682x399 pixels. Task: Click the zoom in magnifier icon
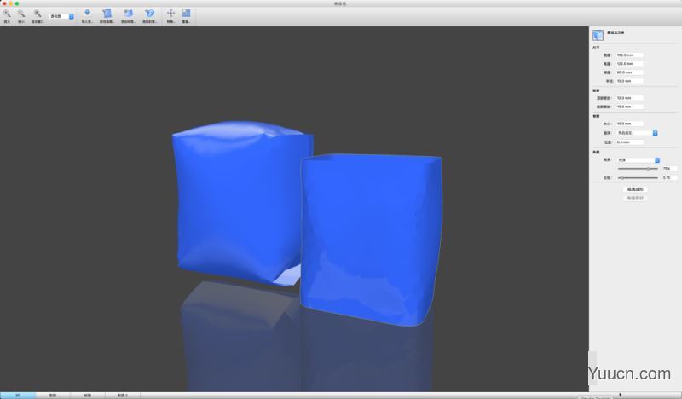(7, 14)
